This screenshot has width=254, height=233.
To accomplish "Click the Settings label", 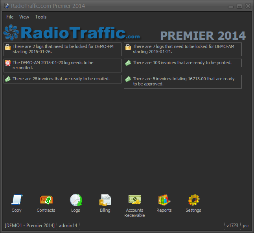I will [x=193, y=210].
